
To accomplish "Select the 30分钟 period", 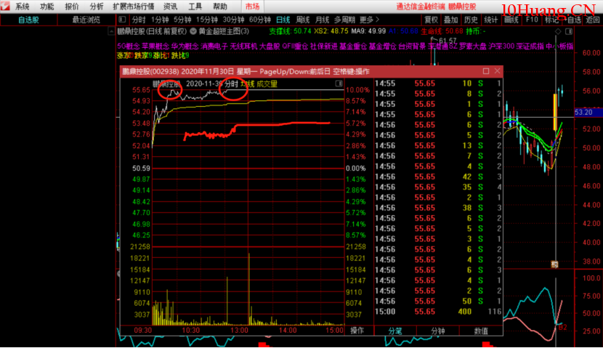I will [x=233, y=20].
